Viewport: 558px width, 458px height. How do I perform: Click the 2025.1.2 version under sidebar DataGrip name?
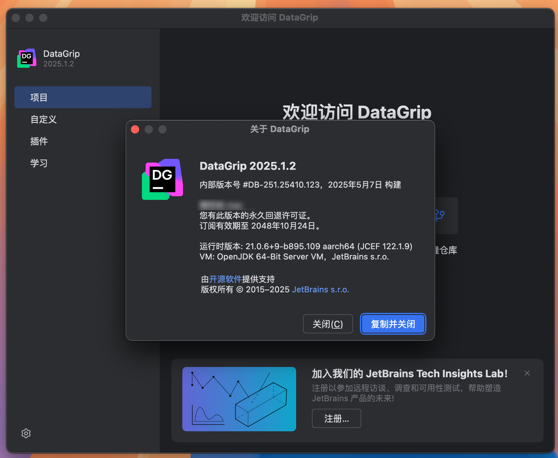point(59,64)
